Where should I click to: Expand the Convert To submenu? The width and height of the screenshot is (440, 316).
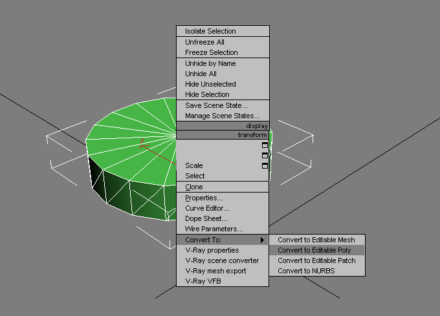coord(222,240)
